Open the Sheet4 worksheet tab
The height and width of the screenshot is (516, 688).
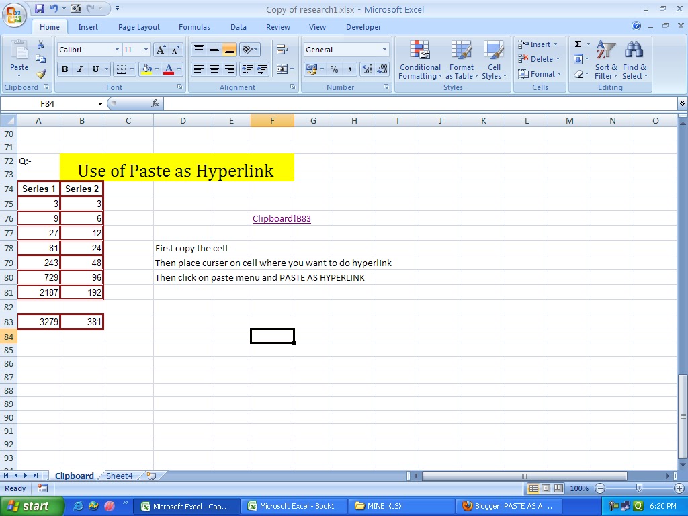pos(119,476)
